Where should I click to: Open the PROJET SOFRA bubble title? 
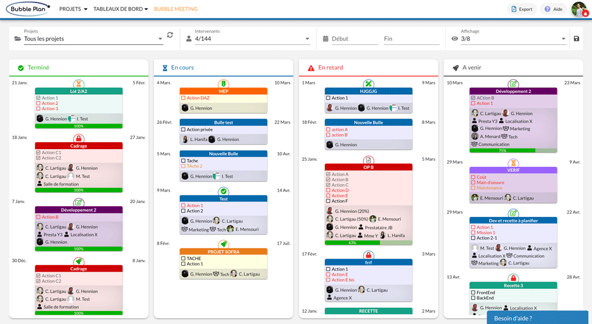[x=223, y=251]
